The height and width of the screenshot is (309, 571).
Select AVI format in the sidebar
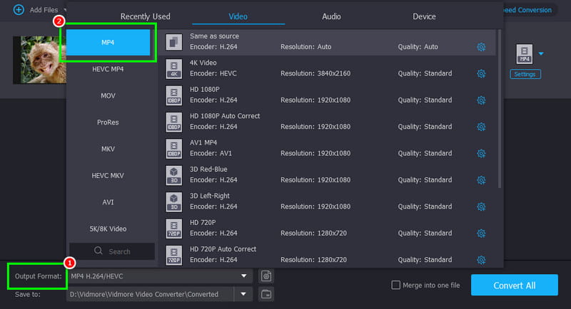point(108,202)
